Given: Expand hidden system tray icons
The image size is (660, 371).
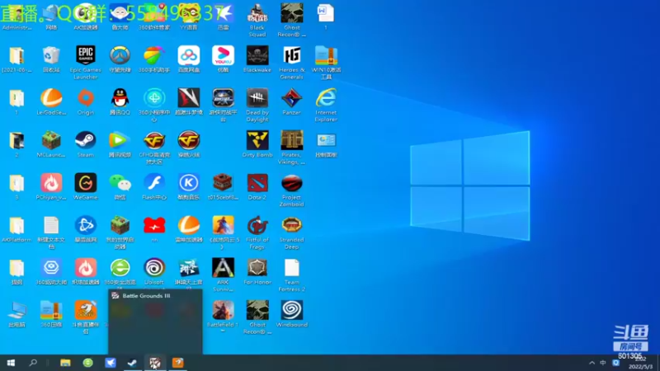Looking at the screenshot, I should click(592, 363).
